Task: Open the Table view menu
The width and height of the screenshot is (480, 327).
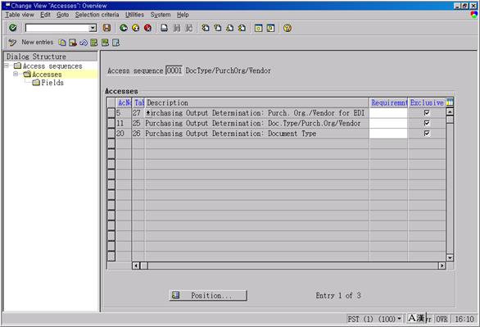Action: point(20,15)
